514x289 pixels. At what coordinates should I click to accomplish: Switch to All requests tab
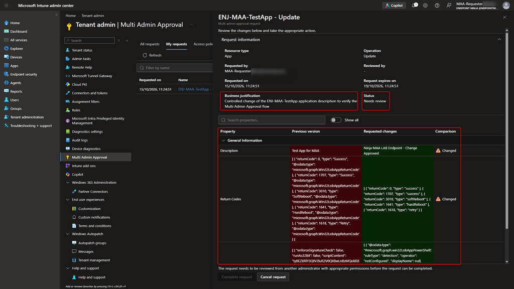(x=150, y=44)
